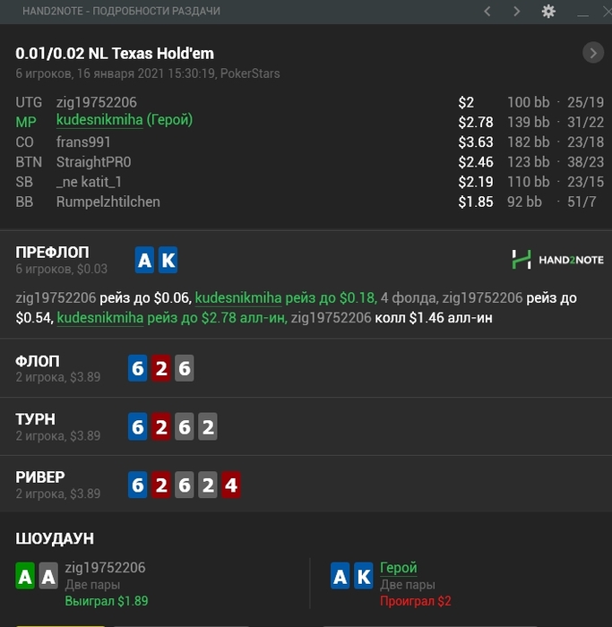Viewport: 612px width, 627px height.
Task: Select player StraightPR0 on the button
Action: pos(93,162)
